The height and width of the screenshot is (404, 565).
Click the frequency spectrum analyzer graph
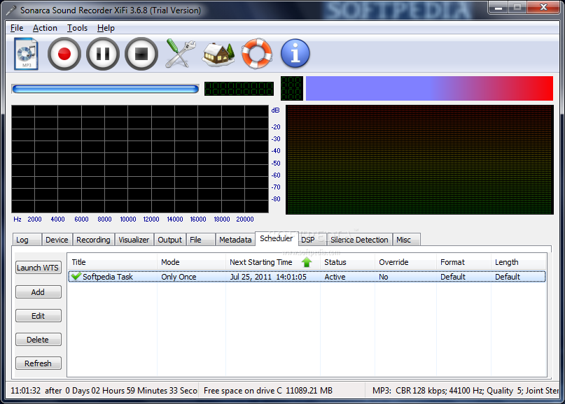point(140,159)
